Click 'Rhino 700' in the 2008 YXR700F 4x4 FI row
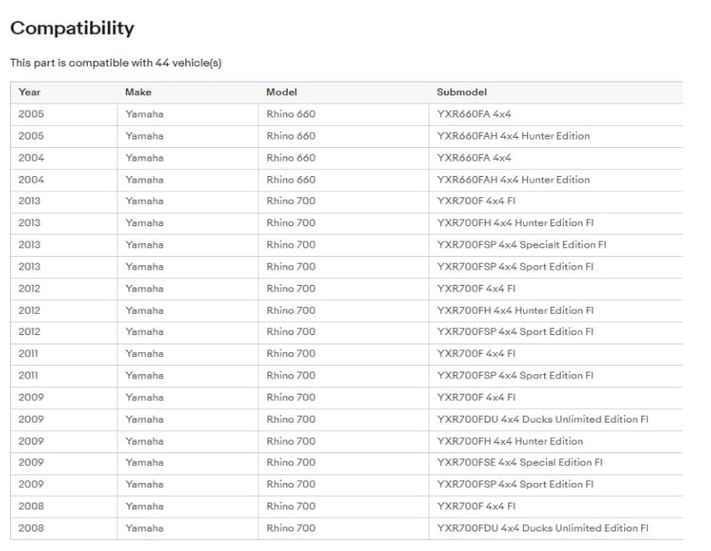The image size is (711, 551). click(x=291, y=506)
